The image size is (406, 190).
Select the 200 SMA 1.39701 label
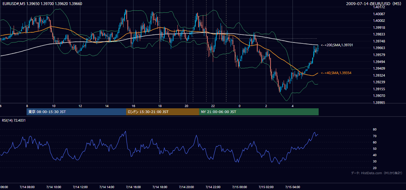(x=337, y=45)
